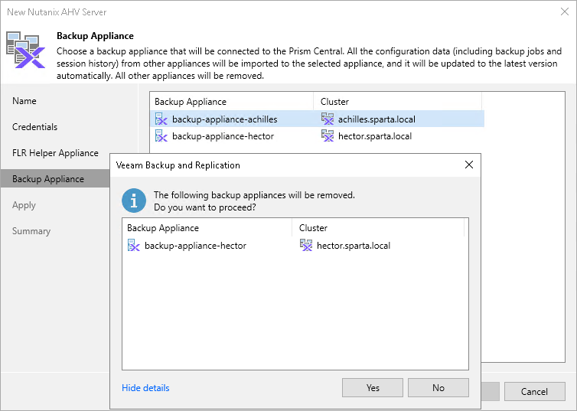Cancel the New Nutanix AHV Server wizard
The image size is (577, 411).
534,391
